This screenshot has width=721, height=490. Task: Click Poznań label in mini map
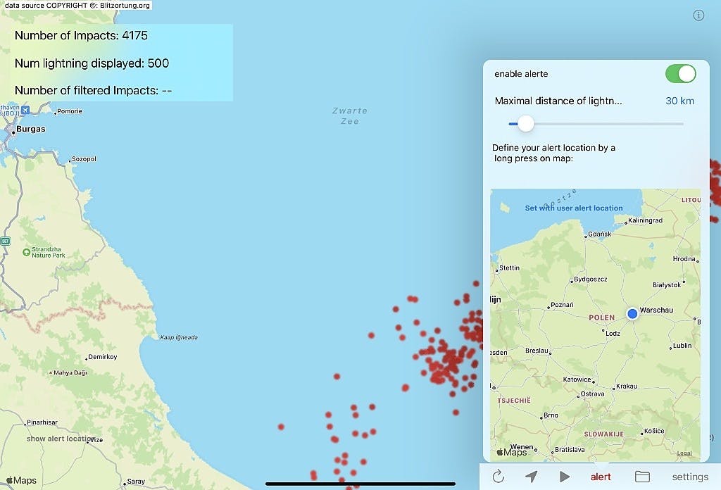[x=562, y=305]
